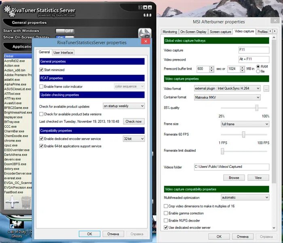
Task: Open video format plugin settings ellipsis button
Action: (x=266, y=89)
